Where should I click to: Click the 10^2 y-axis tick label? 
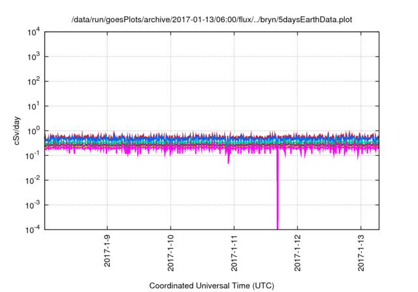point(34,82)
